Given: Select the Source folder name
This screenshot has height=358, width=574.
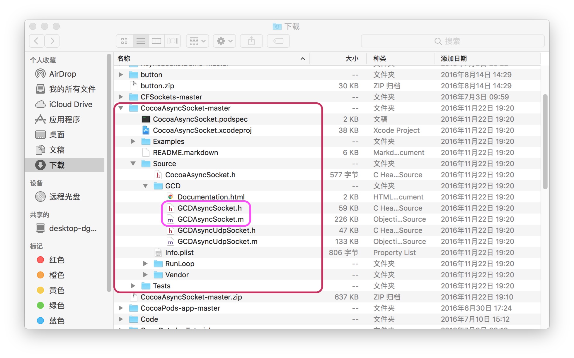Looking at the screenshot, I should pos(164,163).
